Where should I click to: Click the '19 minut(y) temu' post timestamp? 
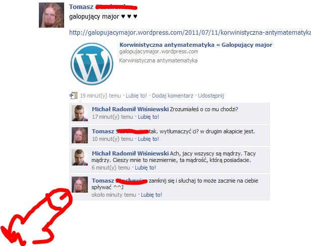pyautogui.click(x=100, y=96)
